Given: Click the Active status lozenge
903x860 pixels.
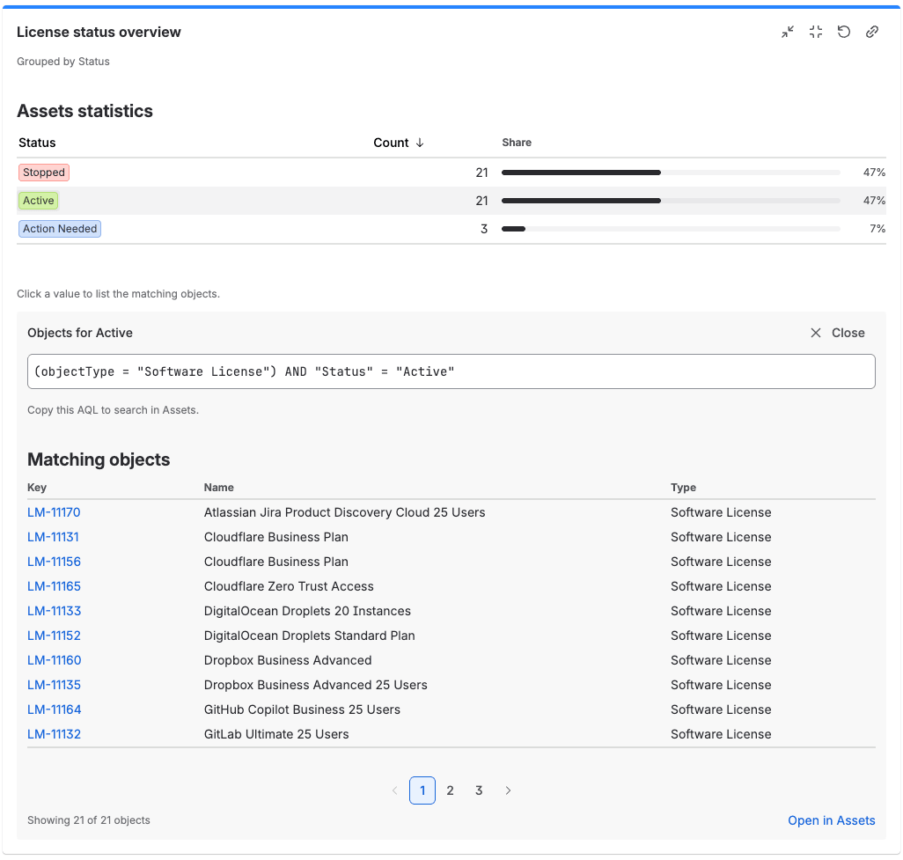Looking at the screenshot, I should [x=39, y=201].
